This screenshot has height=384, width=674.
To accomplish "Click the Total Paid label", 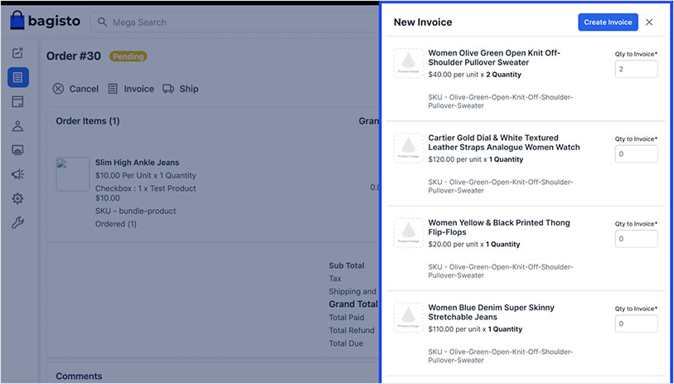I will (x=347, y=318).
